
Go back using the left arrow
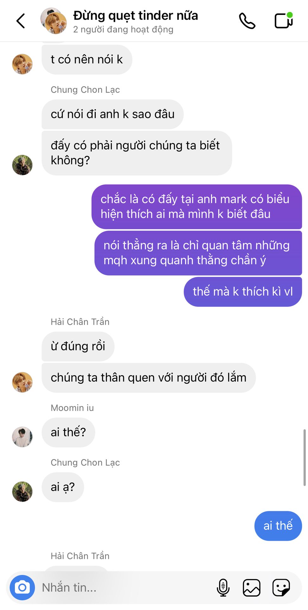coord(21,21)
